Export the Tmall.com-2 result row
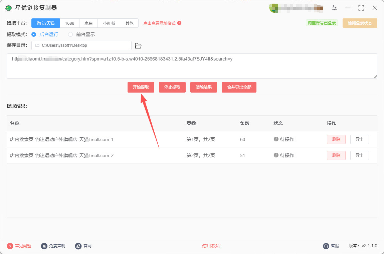The image size is (384, 254). point(359,155)
